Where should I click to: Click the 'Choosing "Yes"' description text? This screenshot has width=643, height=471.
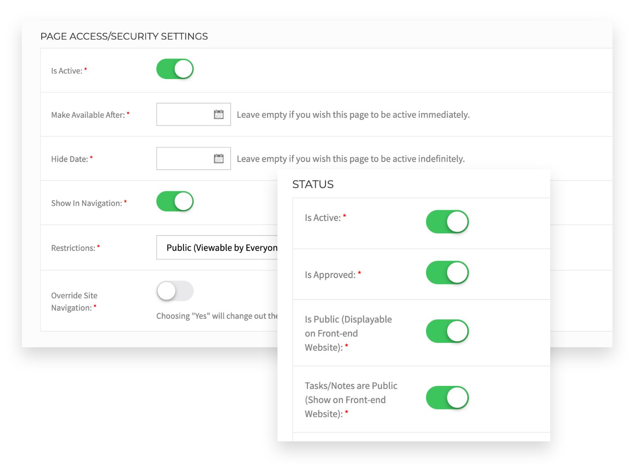pyautogui.click(x=216, y=316)
